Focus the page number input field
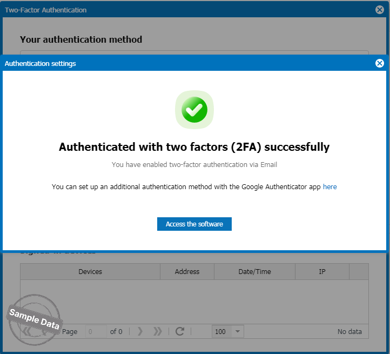The width and height of the screenshot is (390, 354). click(x=96, y=331)
